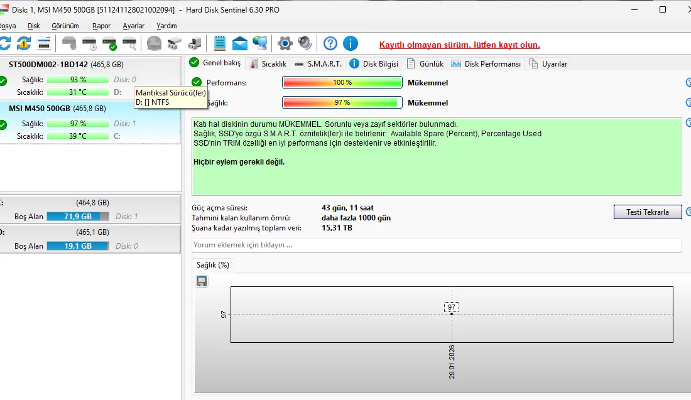Click the globe and monitor network icon
The image size is (691, 400).
point(260,43)
